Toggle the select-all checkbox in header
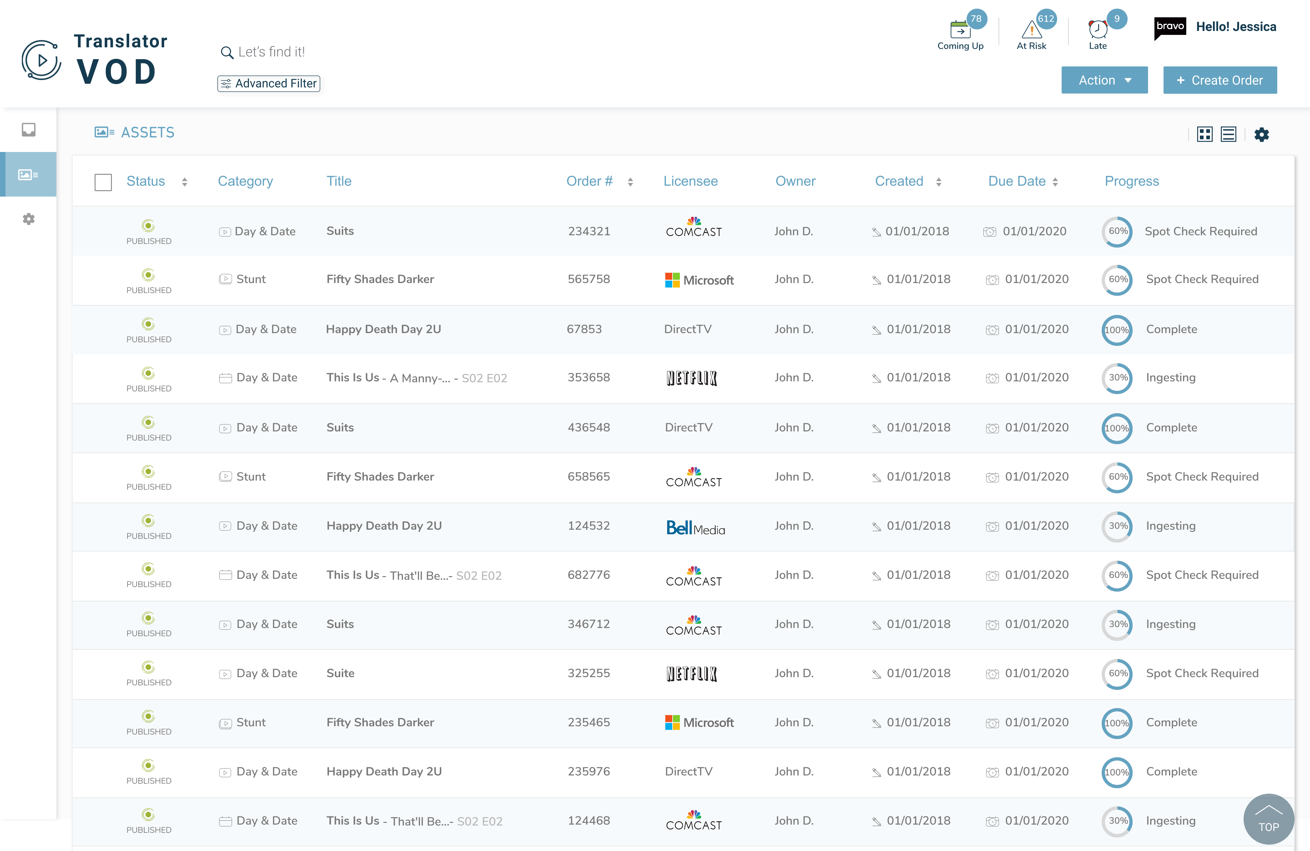This screenshot has width=1310, height=851. (x=103, y=182)
